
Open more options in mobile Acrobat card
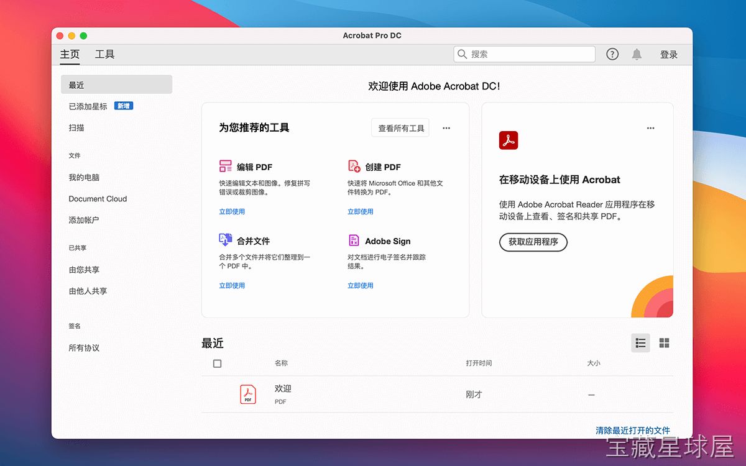[650, 128]
